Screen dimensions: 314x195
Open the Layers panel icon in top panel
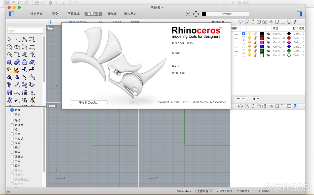click(240, 22)
